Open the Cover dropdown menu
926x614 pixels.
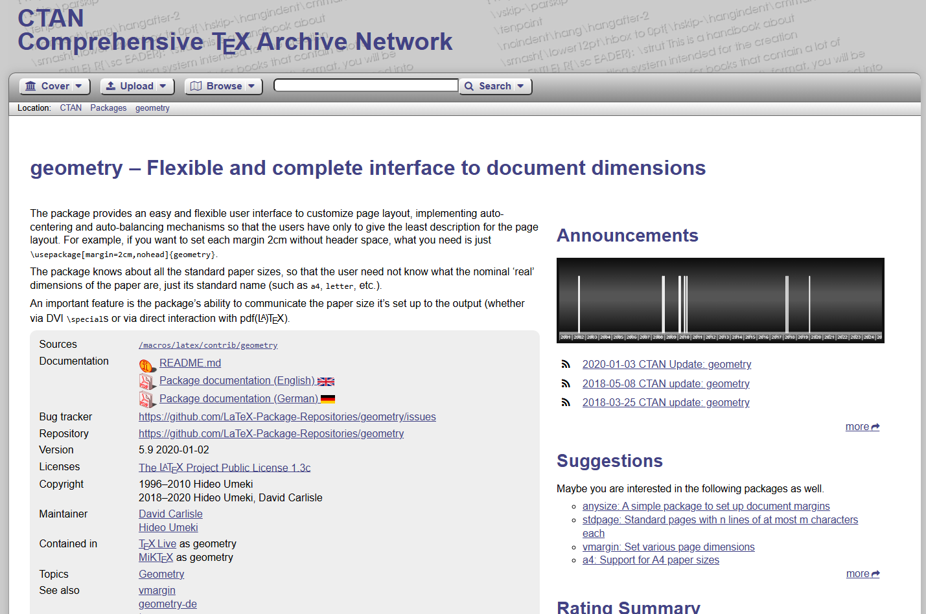(x=54, y=86)
